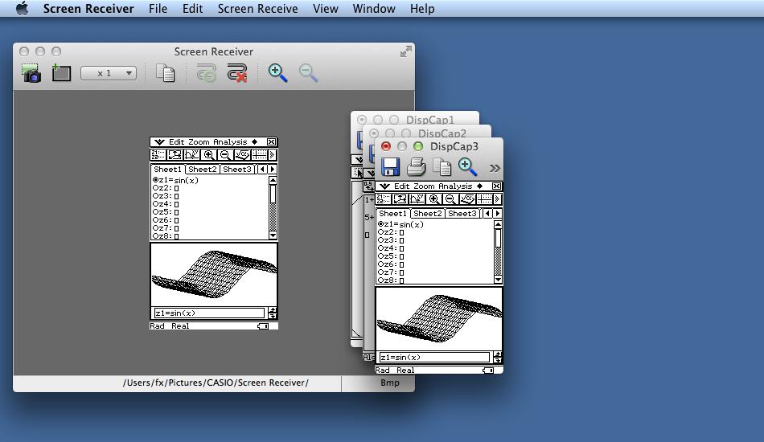Click the printer icon in DispCap3
The image size is (764, 442).
pyautogui.click(x=416, y=167)
